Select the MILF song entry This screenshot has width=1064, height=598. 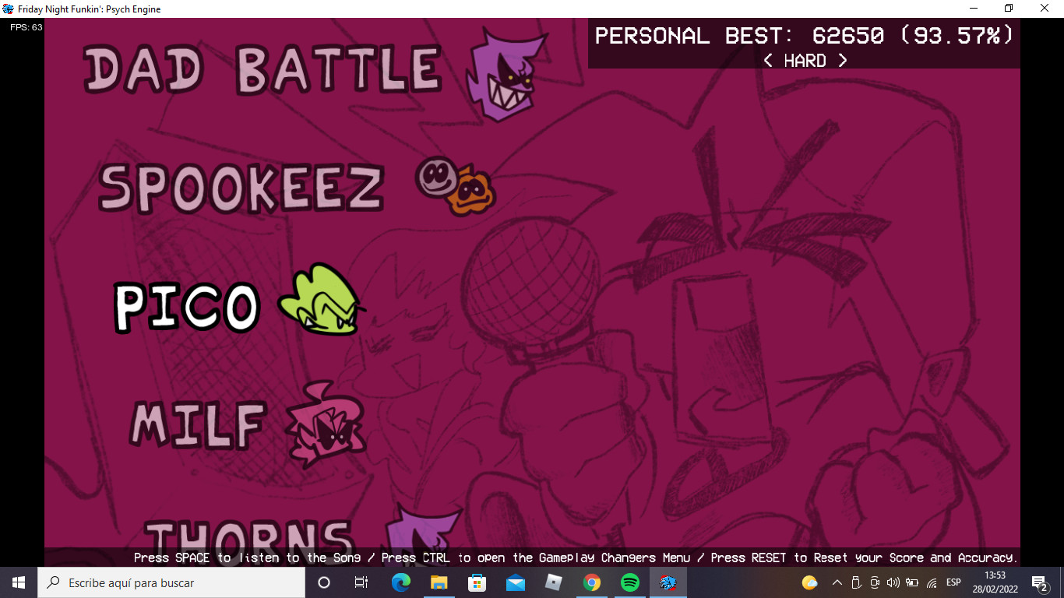click(x=198, y=424)
